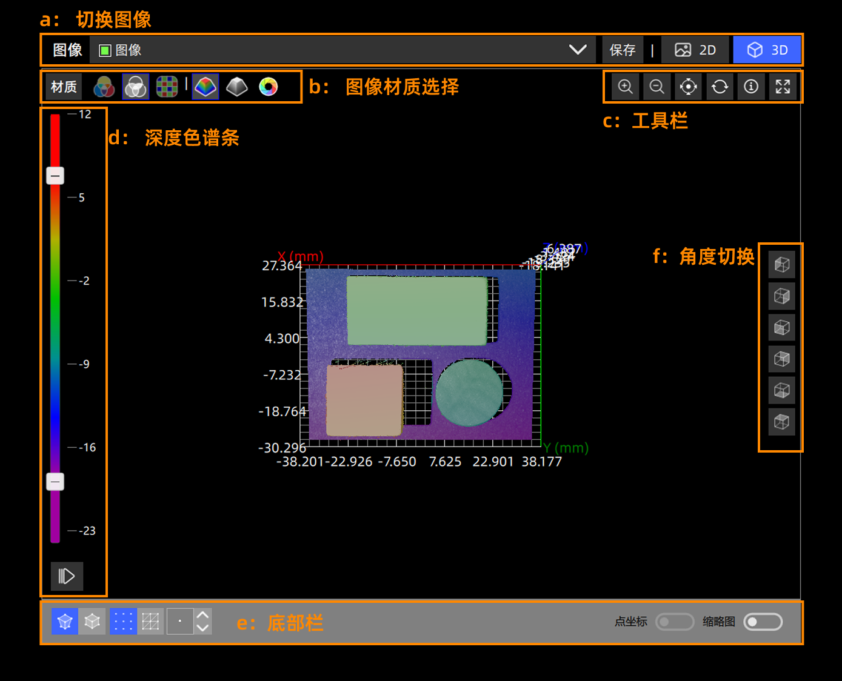Switch to the 2D view tab

696,50
